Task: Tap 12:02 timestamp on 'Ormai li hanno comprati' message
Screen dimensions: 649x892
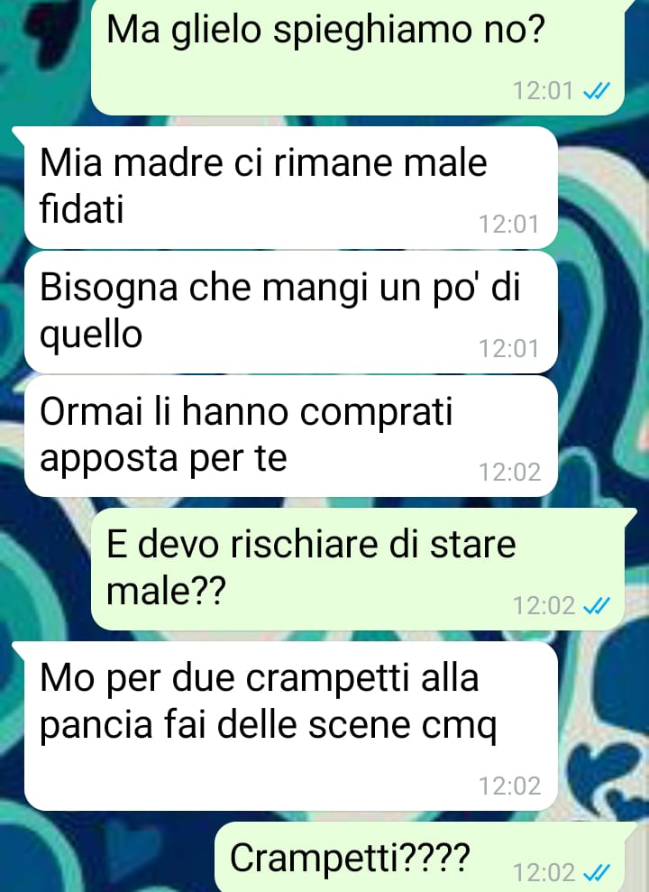Action: tap(510, 473)
